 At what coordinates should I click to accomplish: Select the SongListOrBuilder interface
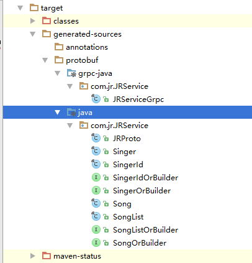tap(145, 230)
